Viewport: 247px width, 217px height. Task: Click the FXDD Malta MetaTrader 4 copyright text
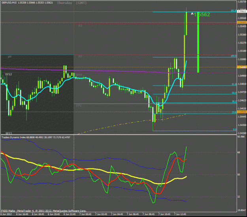tap(43, 211)
